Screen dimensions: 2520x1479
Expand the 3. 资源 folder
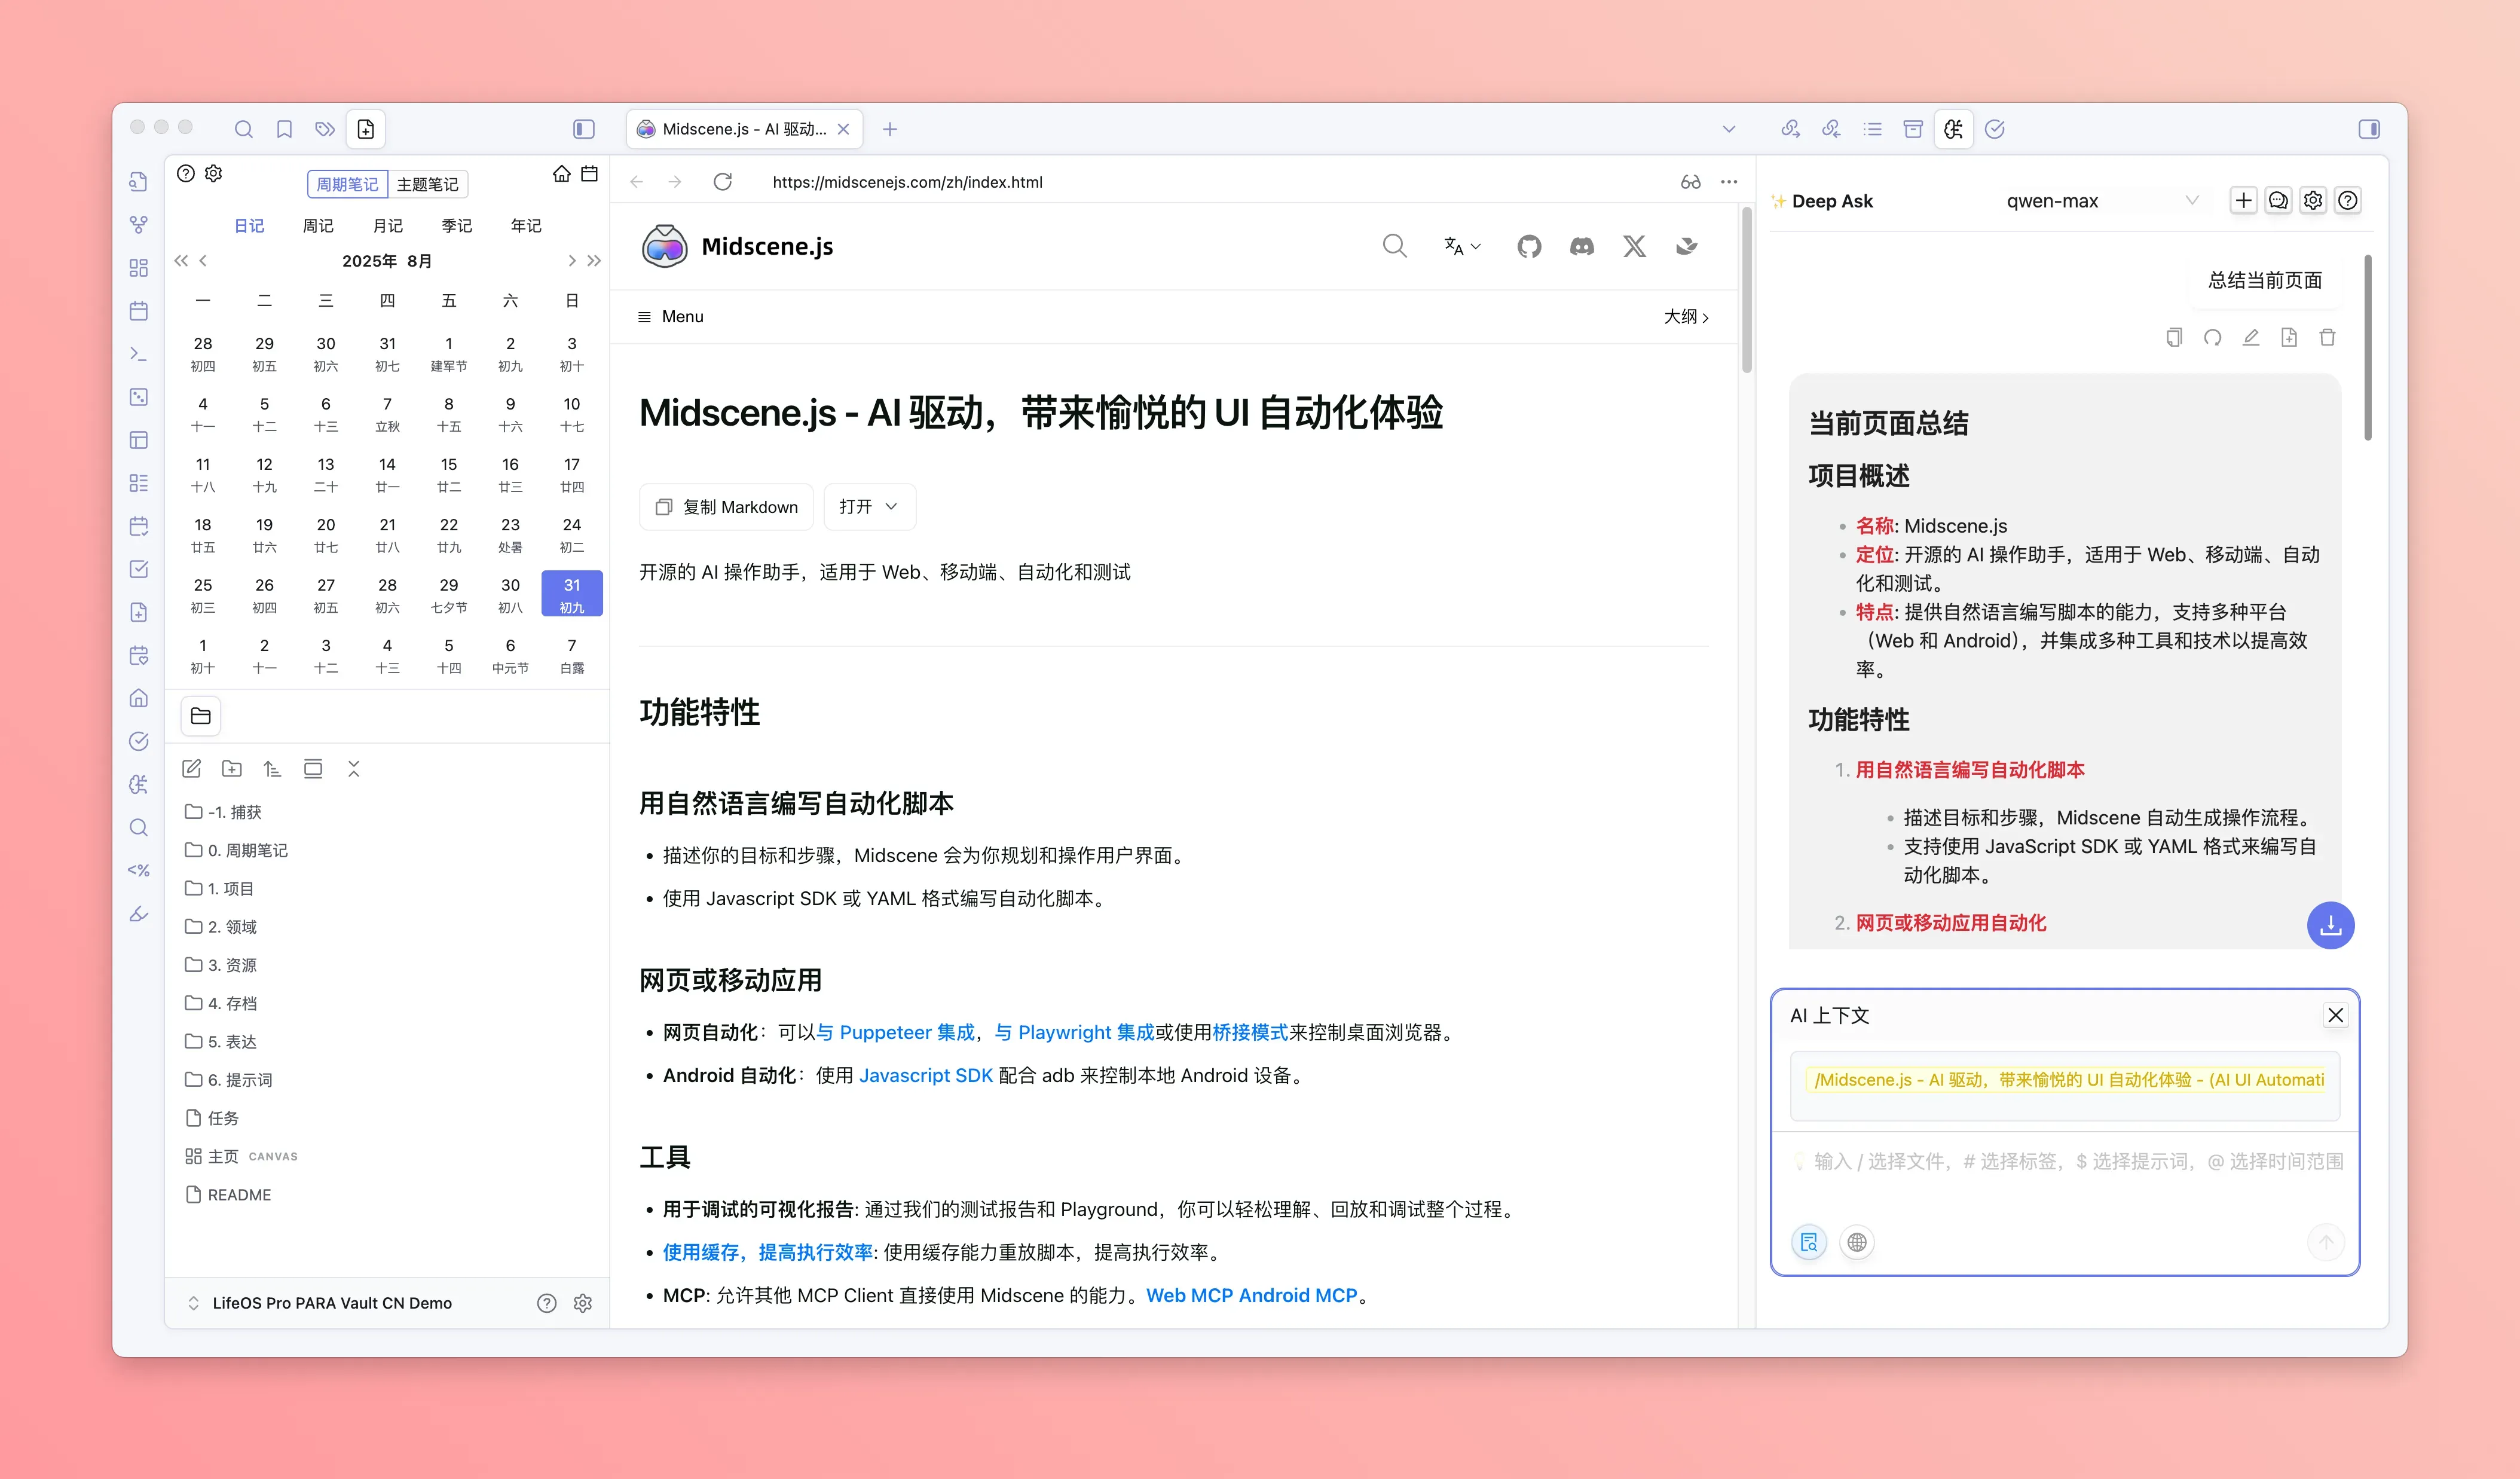pos(232,965)
